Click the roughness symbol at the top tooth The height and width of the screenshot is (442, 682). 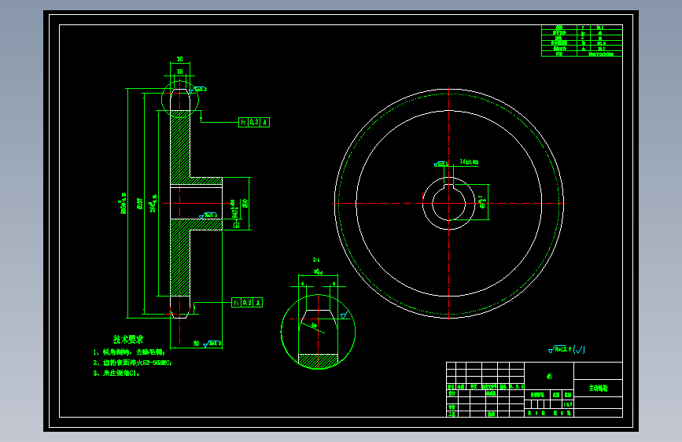coord(198,90)
